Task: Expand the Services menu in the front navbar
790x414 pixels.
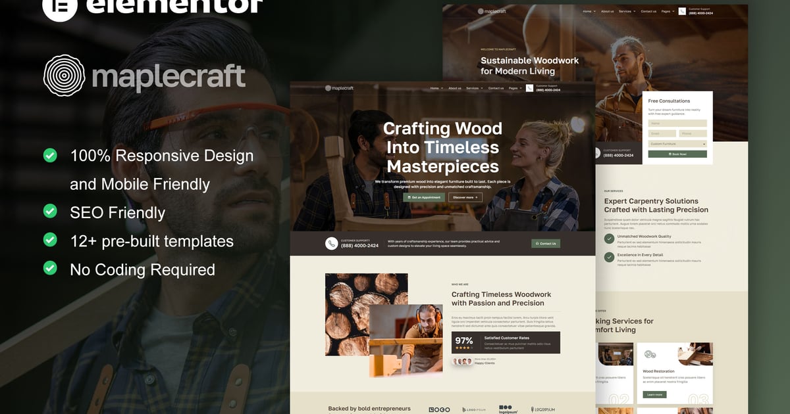Action: coord(474,88)
